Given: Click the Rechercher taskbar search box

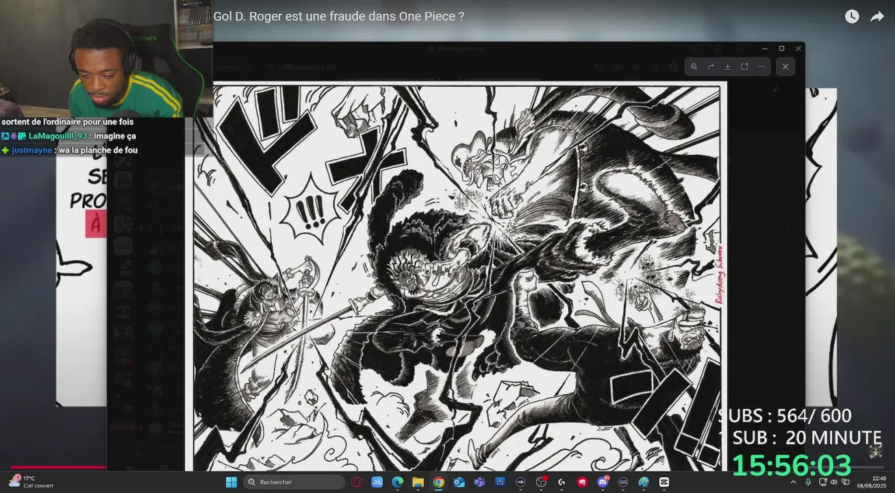Looking at the screenshot, I should tap(294, 482).
